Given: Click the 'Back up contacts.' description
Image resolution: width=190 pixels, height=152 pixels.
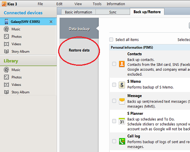Looking at the screenshot, I should [141, 60].
